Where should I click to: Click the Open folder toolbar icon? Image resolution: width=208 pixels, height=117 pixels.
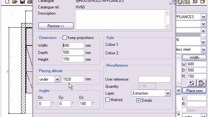[x=15, y=2]
